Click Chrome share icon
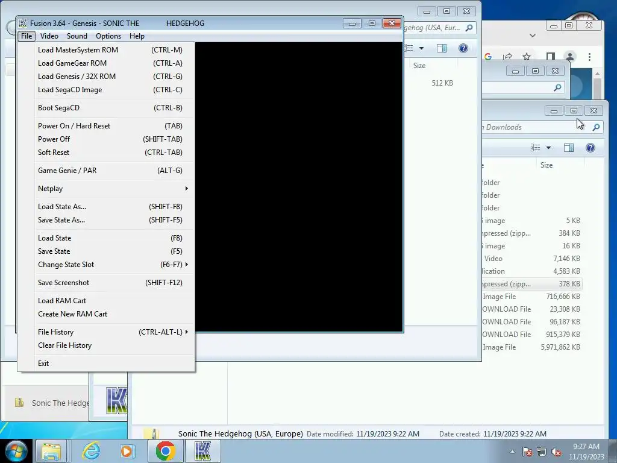This screenshot has height=463, width=617. 507,57
